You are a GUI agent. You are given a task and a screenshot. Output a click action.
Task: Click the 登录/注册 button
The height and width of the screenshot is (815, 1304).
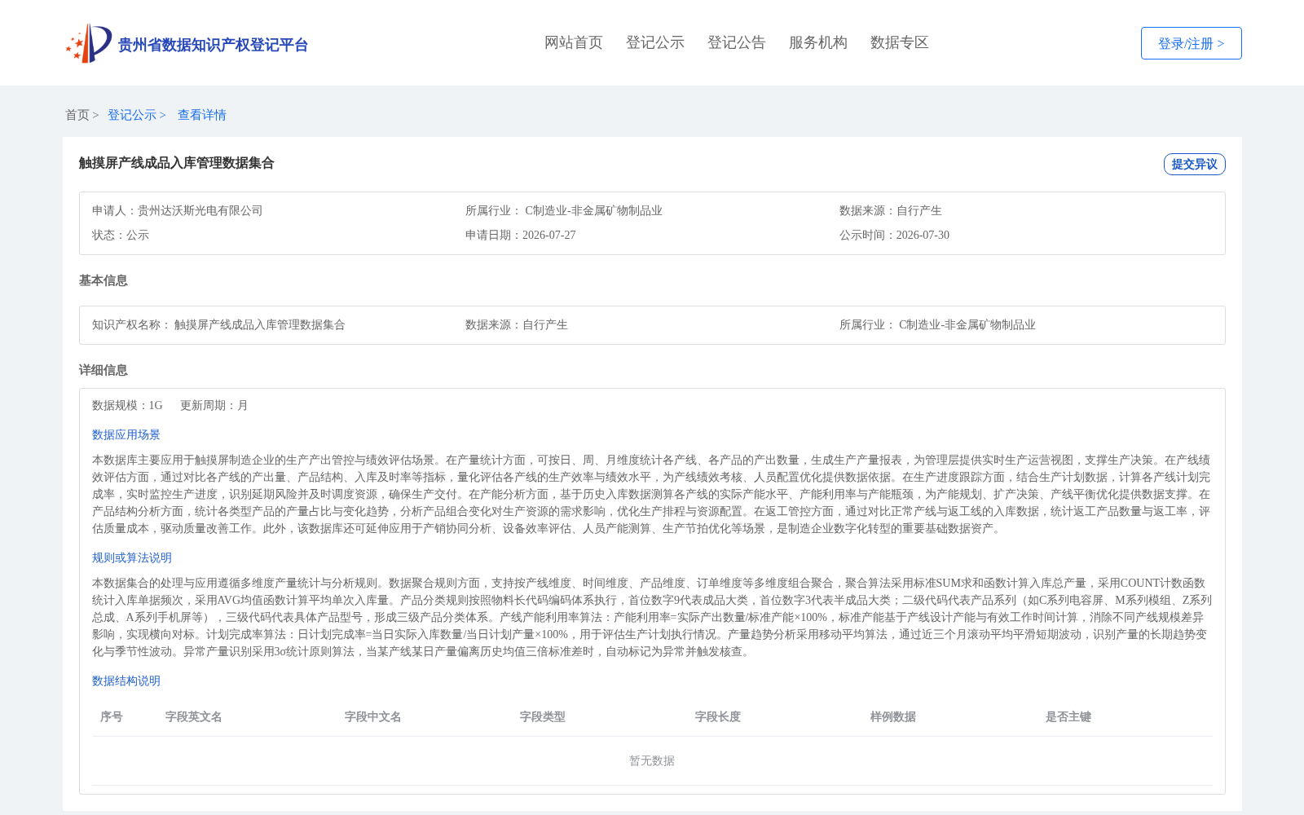(x=1192, y=43)
